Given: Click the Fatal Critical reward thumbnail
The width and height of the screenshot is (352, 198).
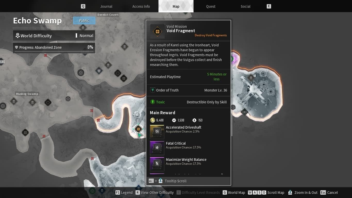Looking at the screenshot, I should coord(157,148).
